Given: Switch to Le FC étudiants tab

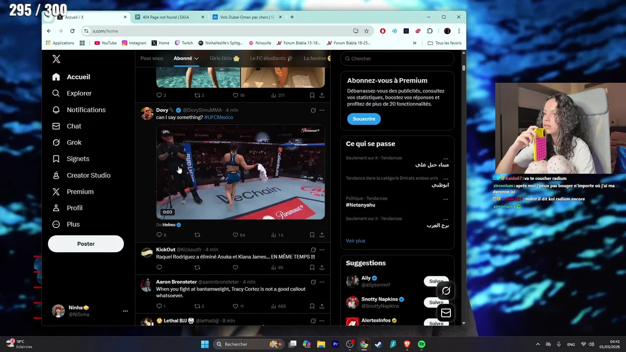Looking at the screenshot, I should (271, 59).
